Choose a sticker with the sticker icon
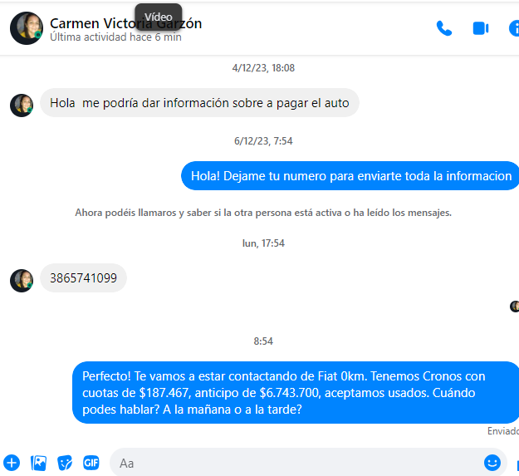 point(65,463)
